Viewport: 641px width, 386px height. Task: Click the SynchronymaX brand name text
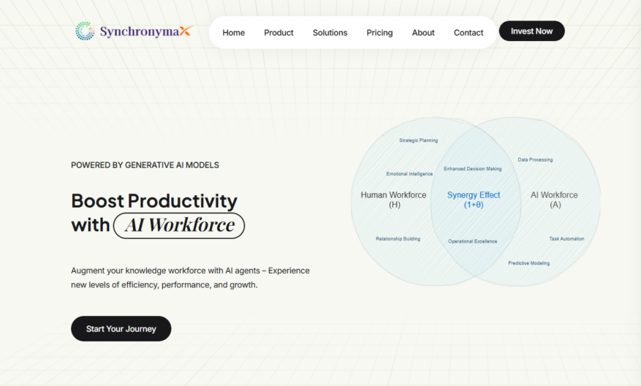point(146,31)
